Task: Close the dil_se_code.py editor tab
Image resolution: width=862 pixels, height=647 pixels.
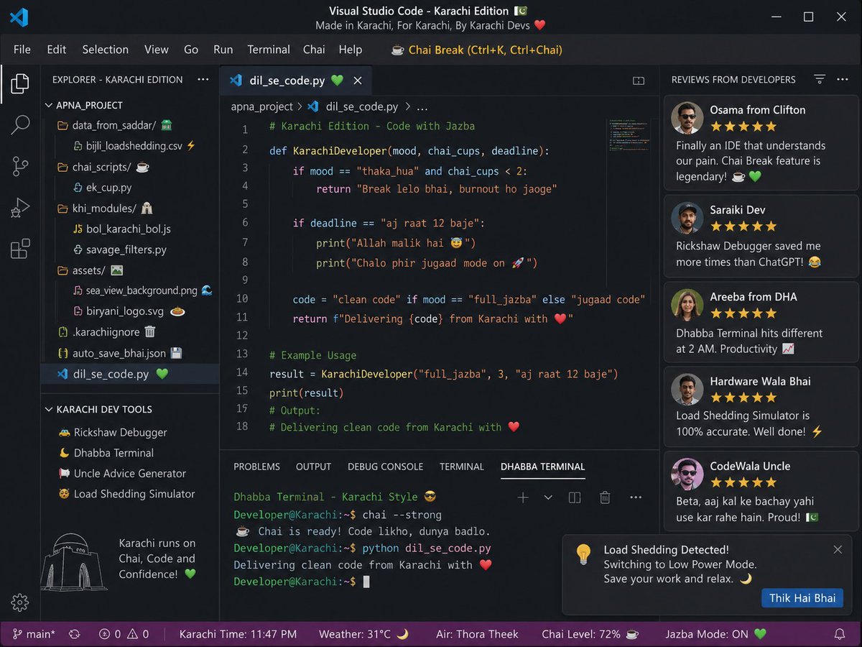Action: click(358, 81)
